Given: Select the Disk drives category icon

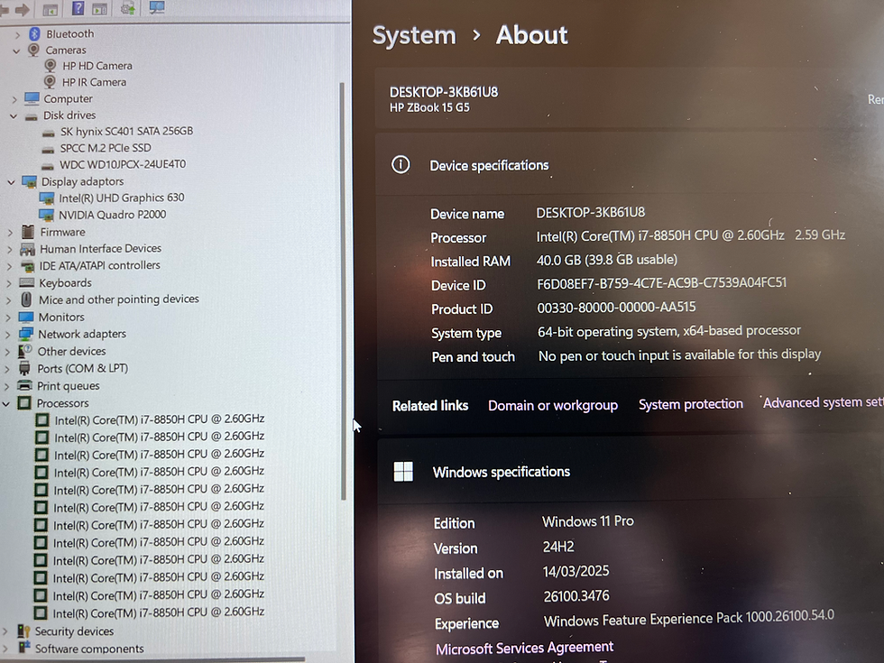Looking at the screenshot, I should pos(32,116).
